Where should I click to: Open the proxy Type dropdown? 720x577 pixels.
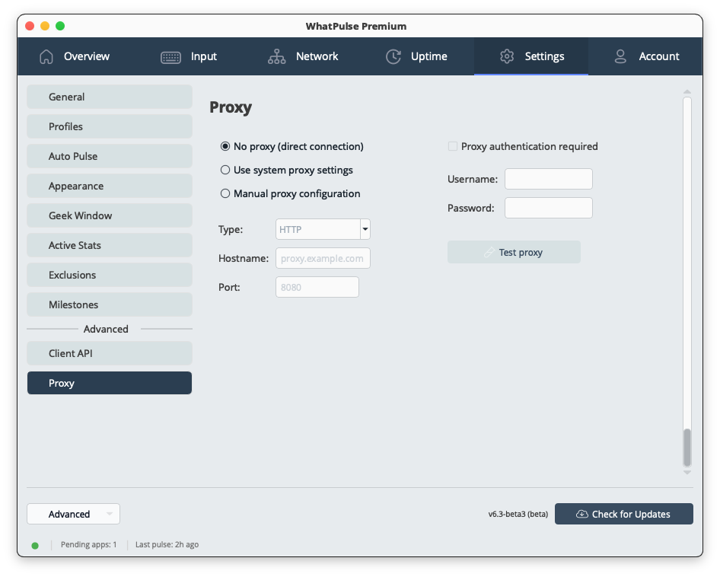(x=323, y=229)
